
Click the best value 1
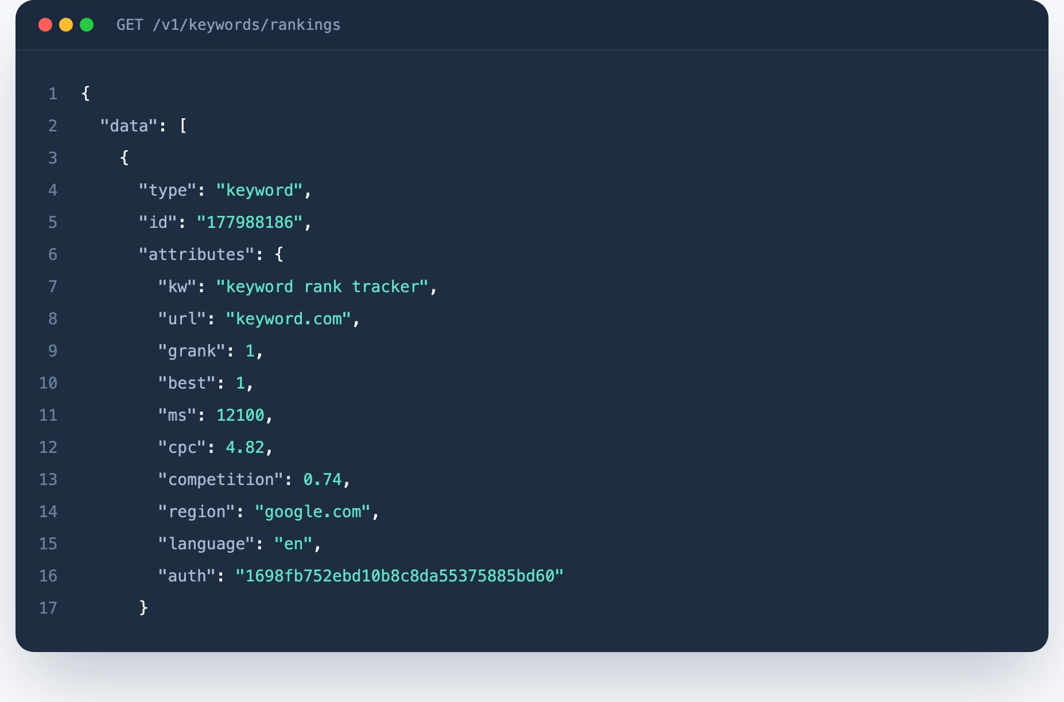(240, 383)
